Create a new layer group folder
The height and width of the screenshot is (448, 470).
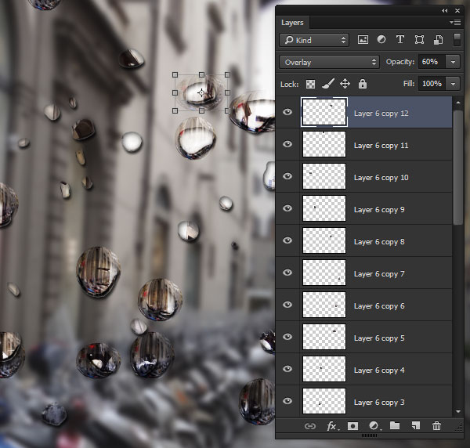[x=395, y=426]
